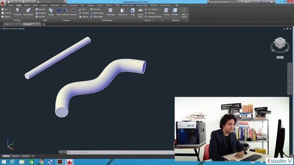Image resolution: width=294 pixels, height=165 pixels.
Task: Close the command line window
Action: click(62, 152)
